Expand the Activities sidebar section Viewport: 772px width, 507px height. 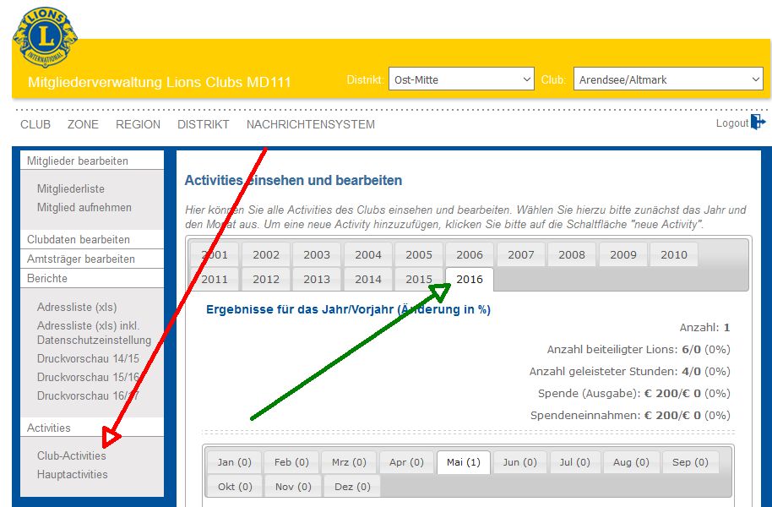click(92, 428)
